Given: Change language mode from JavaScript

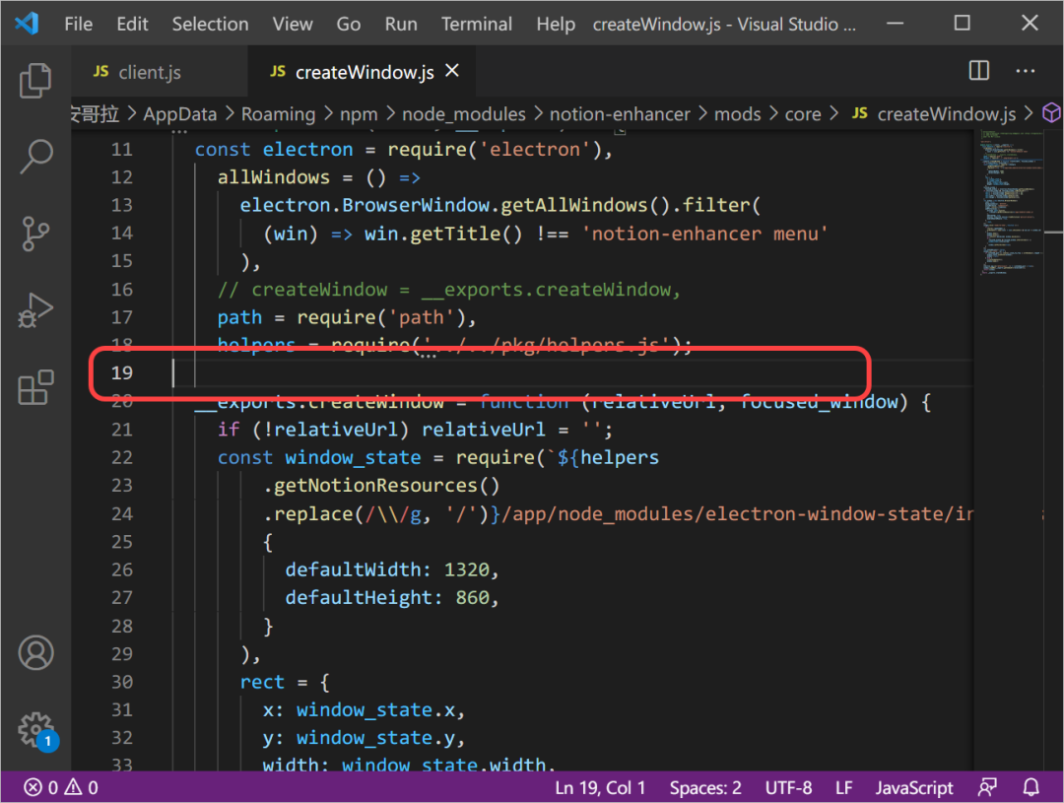Looking at the screenshot, I should (913, 787).
